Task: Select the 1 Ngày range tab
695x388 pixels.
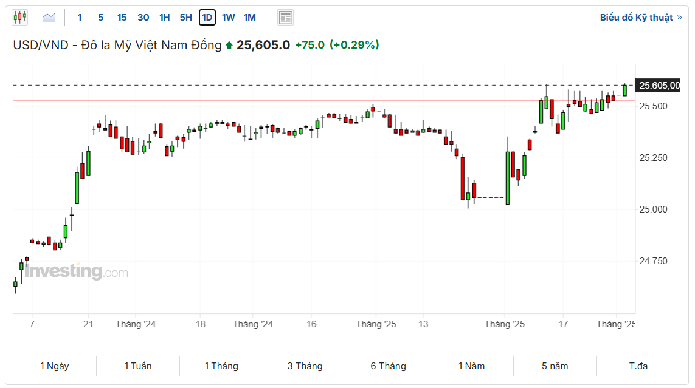Action: pyautogui.click(x=55, y=366)
